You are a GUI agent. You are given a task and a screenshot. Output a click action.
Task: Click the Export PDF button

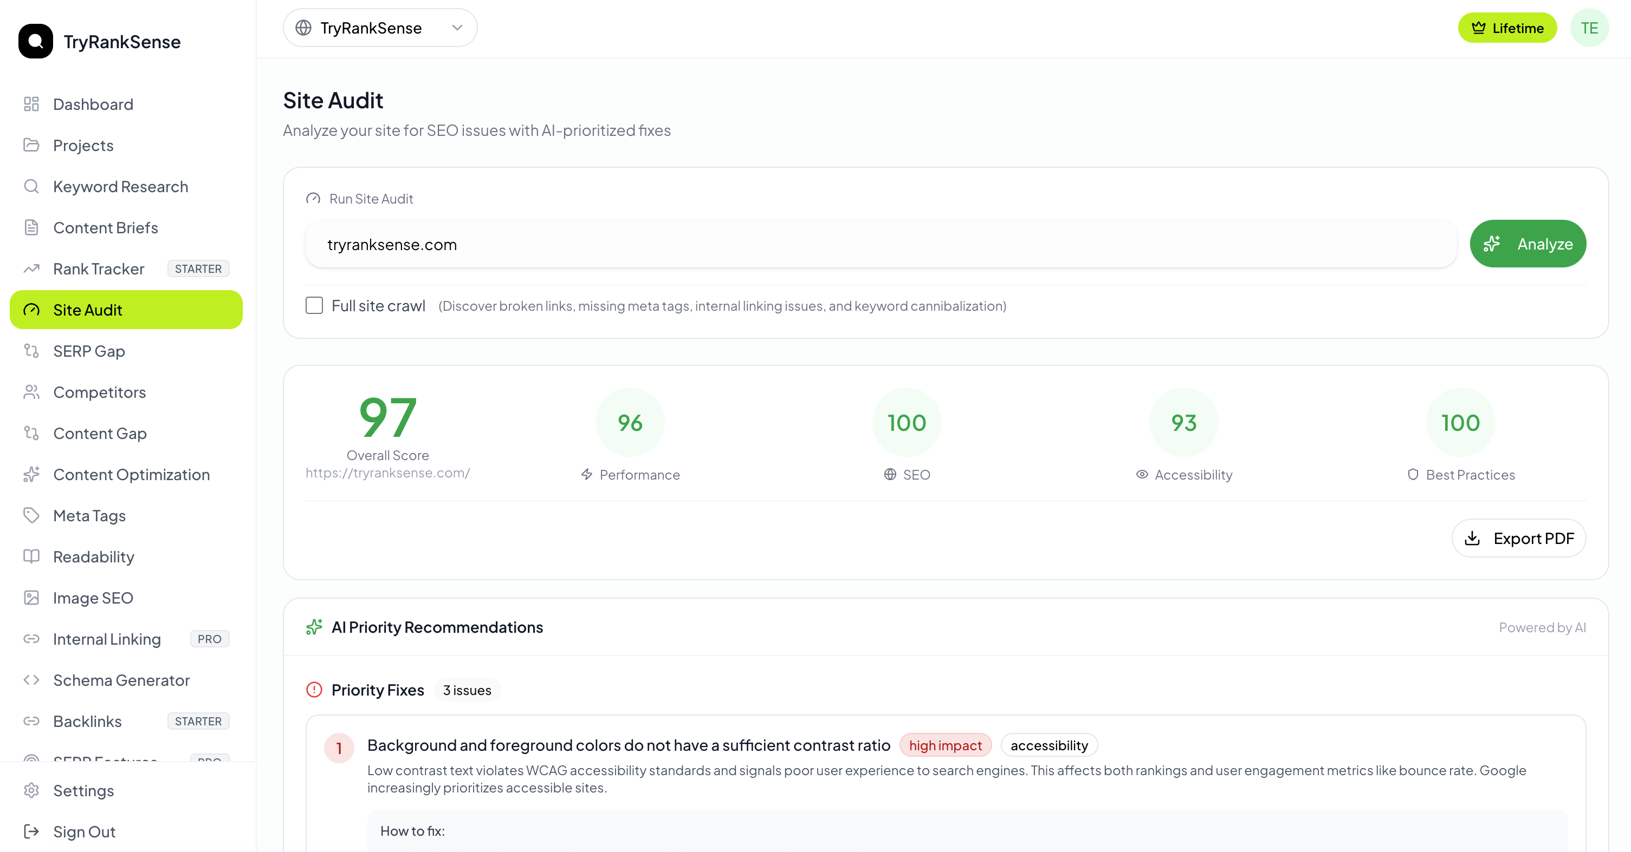click(1518, 538)
